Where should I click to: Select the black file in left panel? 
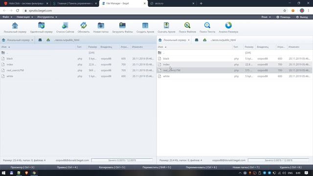78,59
